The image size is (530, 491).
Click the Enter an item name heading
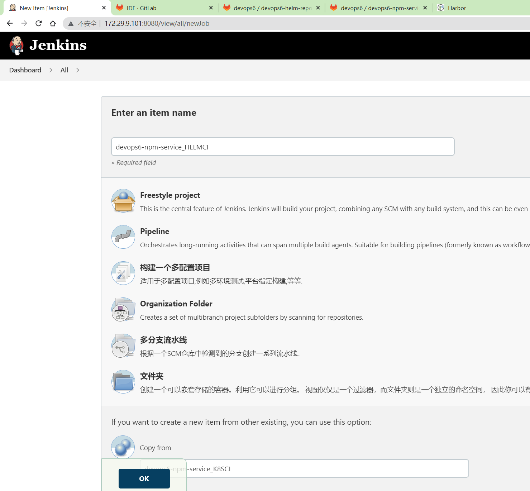[154, 113]
